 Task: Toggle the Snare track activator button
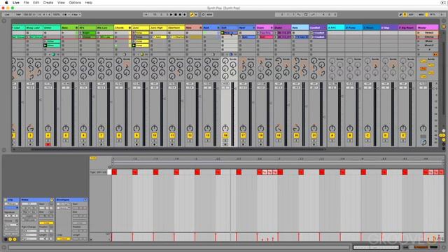pos(260,135)
